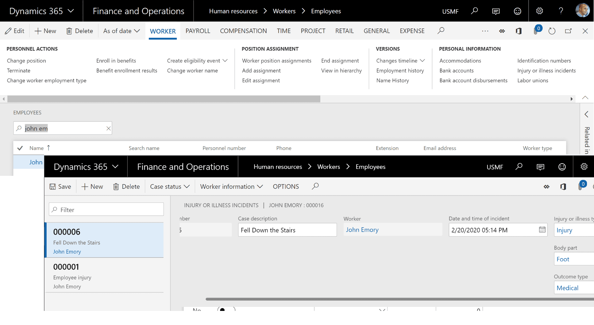Viewport: 594px width, 325px height.
Task: Open help question mark icon
Action: (561, 11)
